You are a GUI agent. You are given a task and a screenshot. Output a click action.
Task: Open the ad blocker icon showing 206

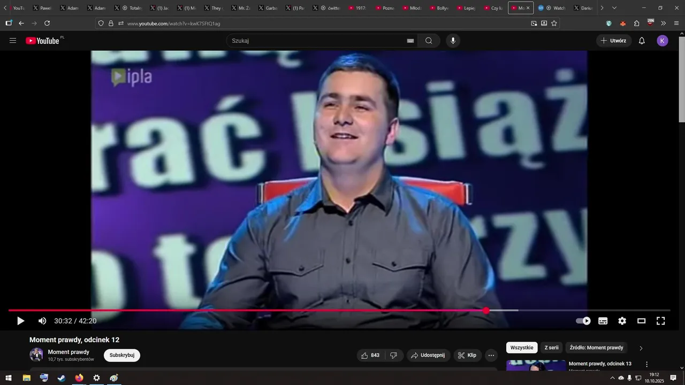(x=650, y=23)
